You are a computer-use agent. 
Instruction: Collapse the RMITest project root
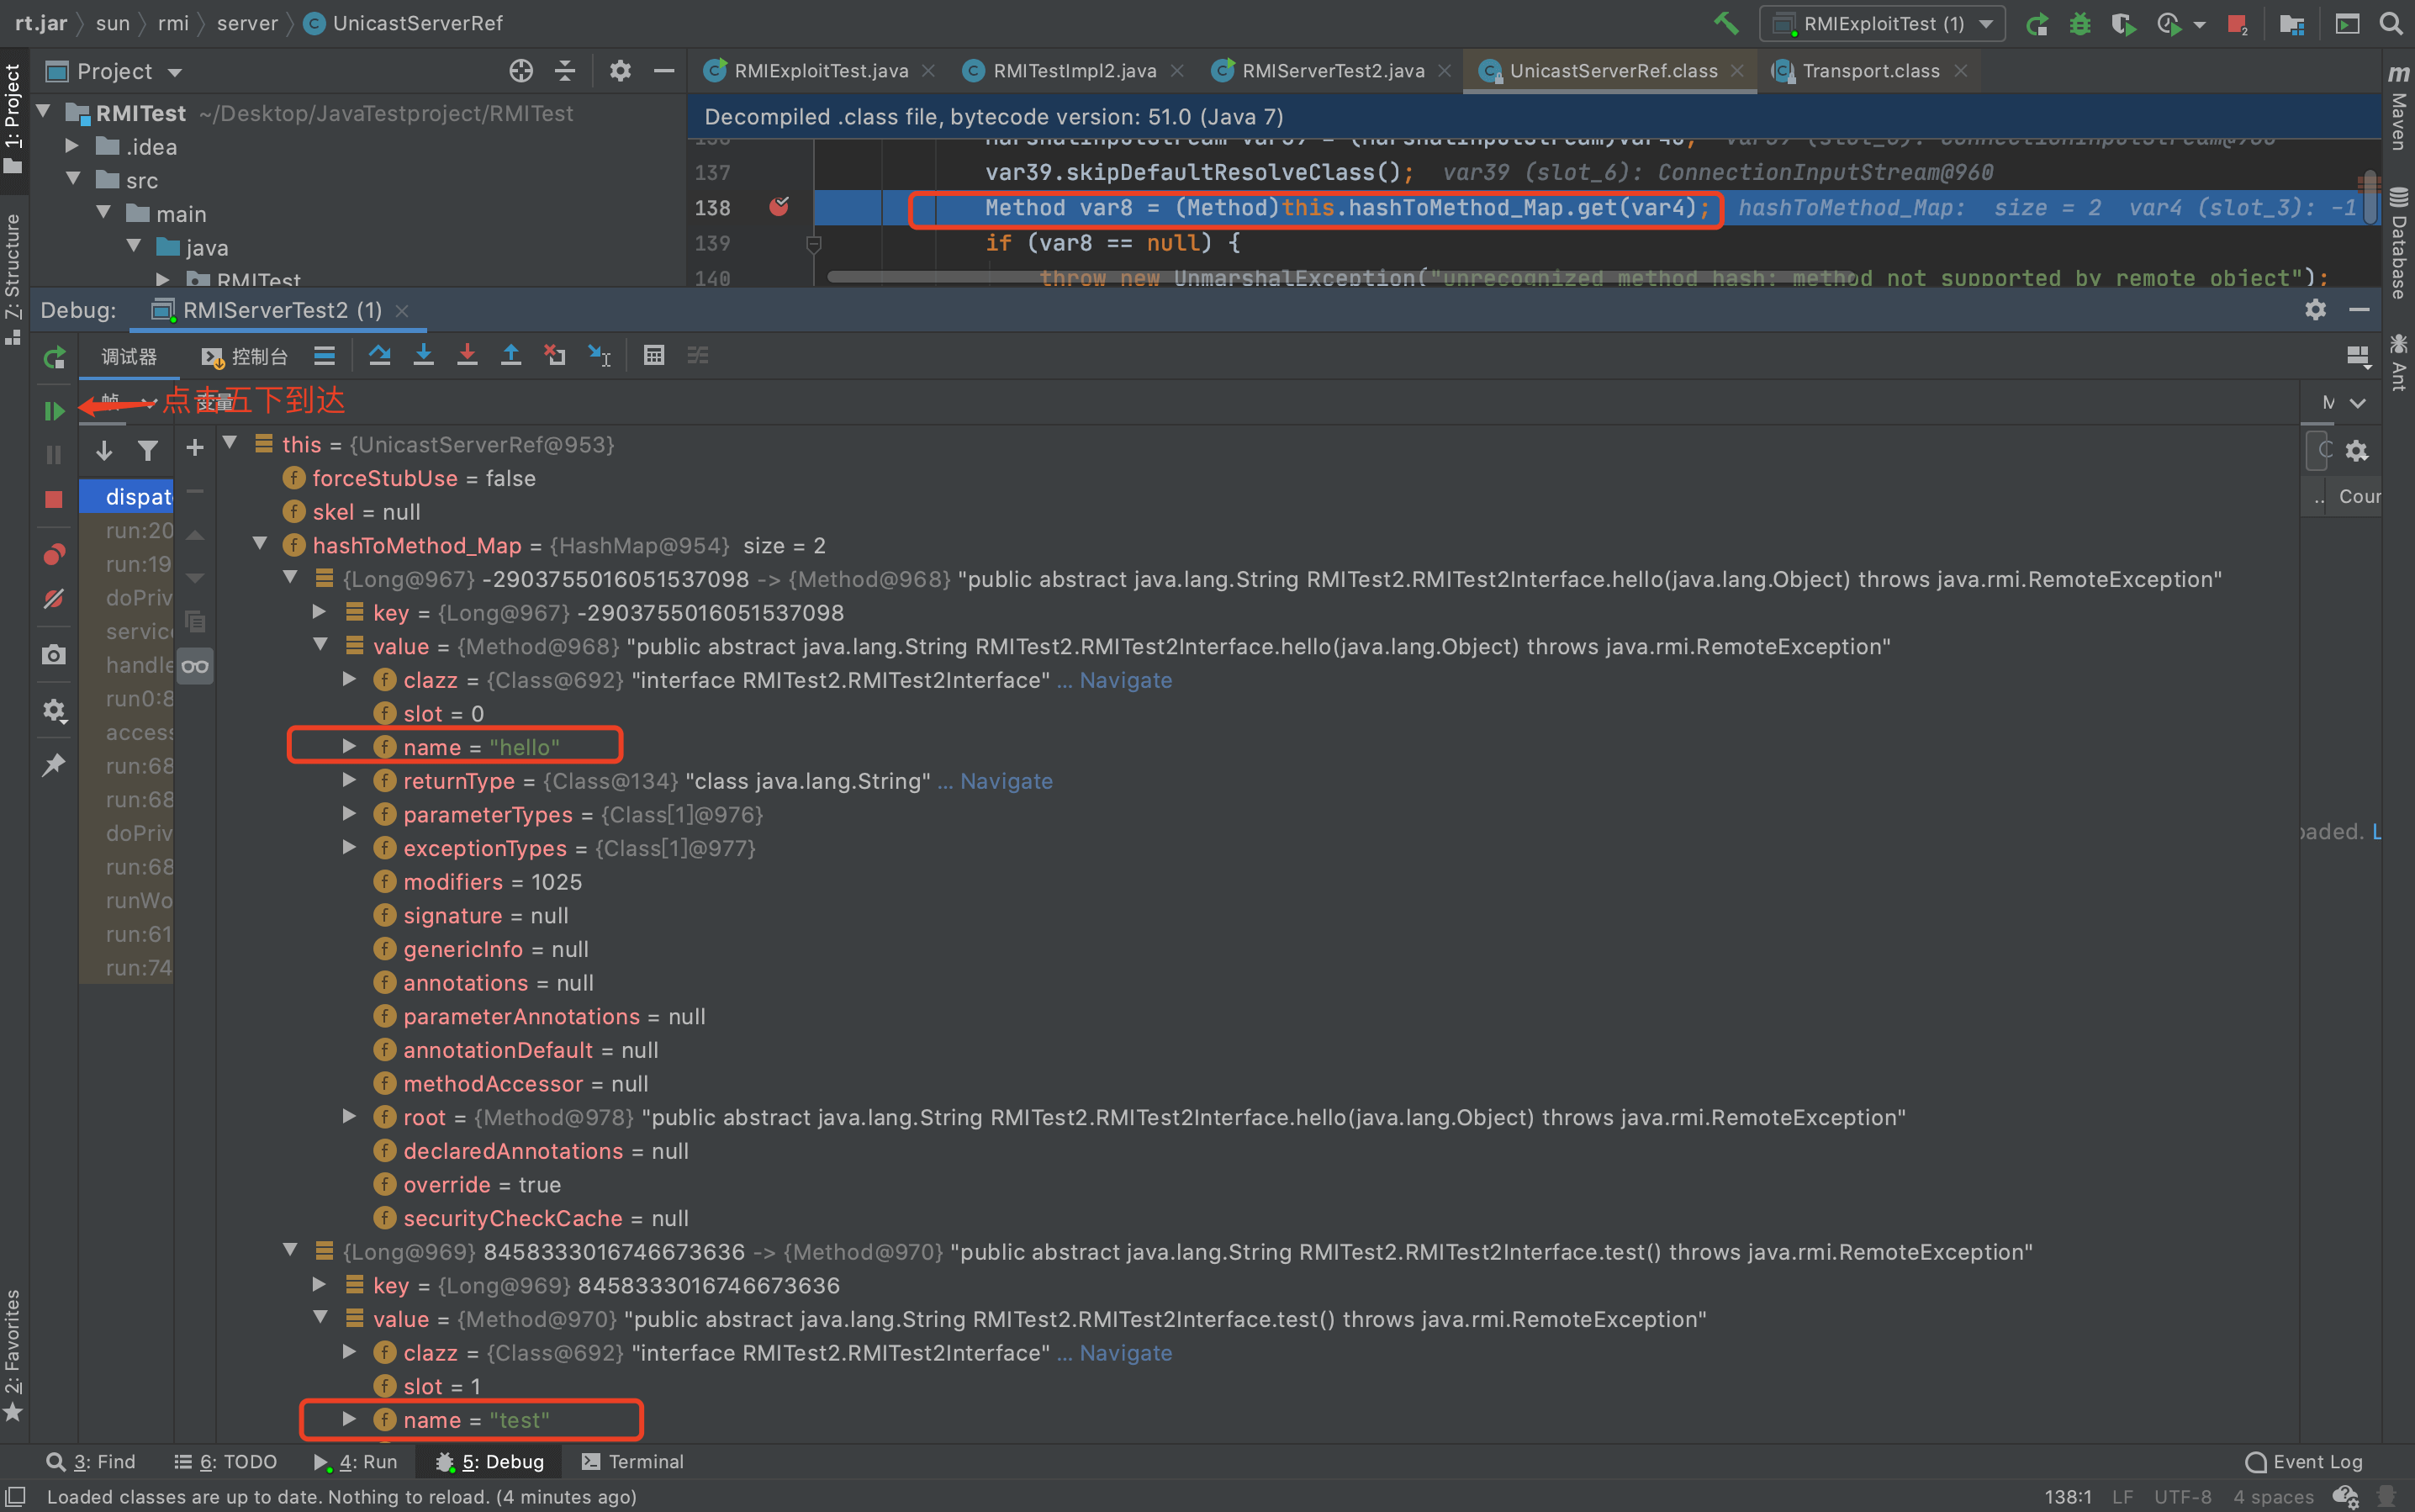pos(44,111)
